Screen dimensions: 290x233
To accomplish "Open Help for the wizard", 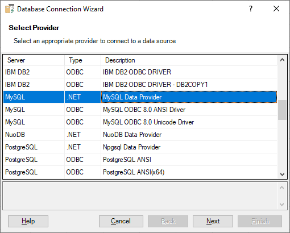I will 28,221.
